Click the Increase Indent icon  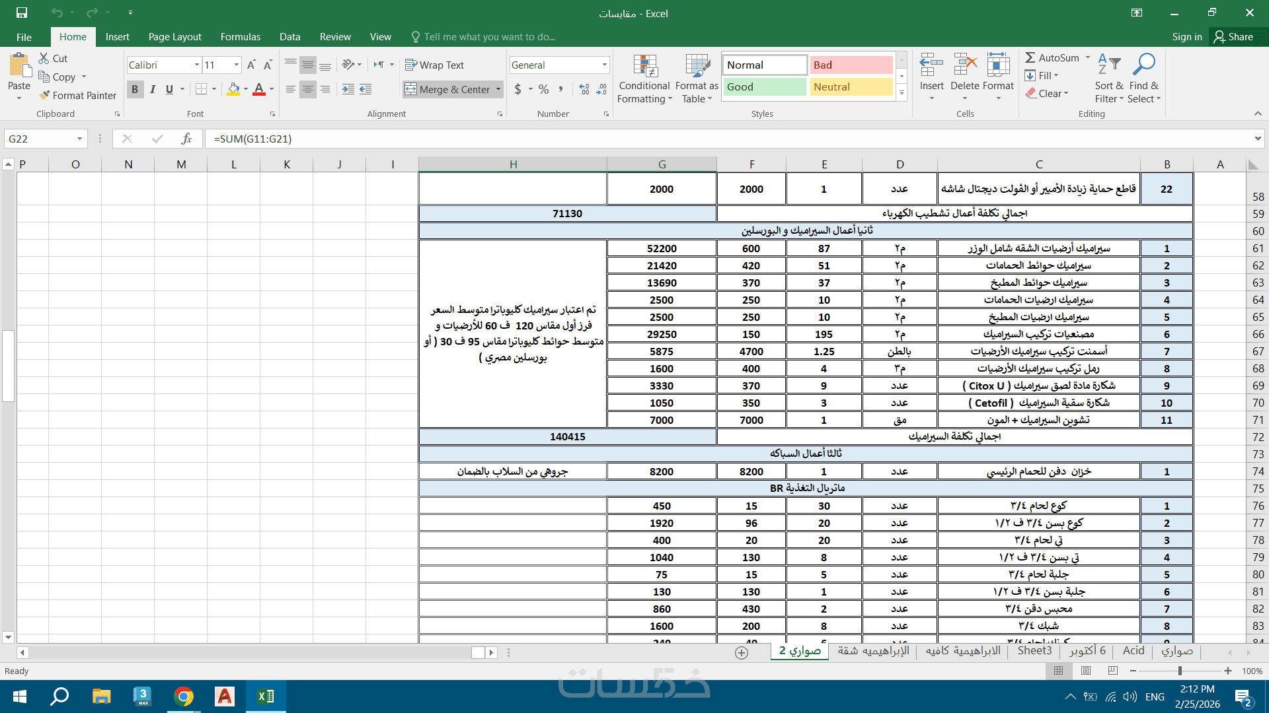(x=365, y=89)
